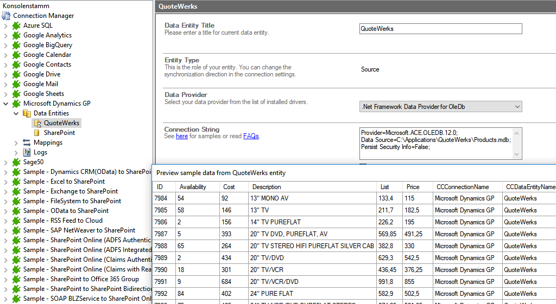
Task: Expand the Google Analytics connection
Action: (5, 35)
